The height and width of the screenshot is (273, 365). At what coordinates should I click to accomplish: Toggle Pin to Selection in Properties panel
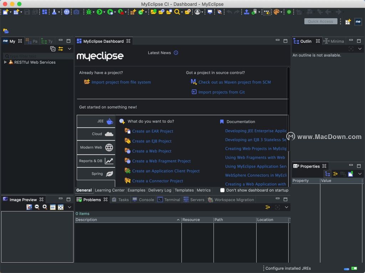351,173
